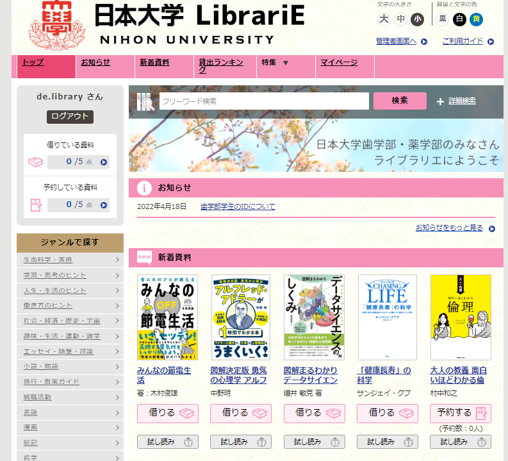Click the pink book icon for borrowed items
The width and height of the screenshot is (508, 461).
tap(35, 162)
